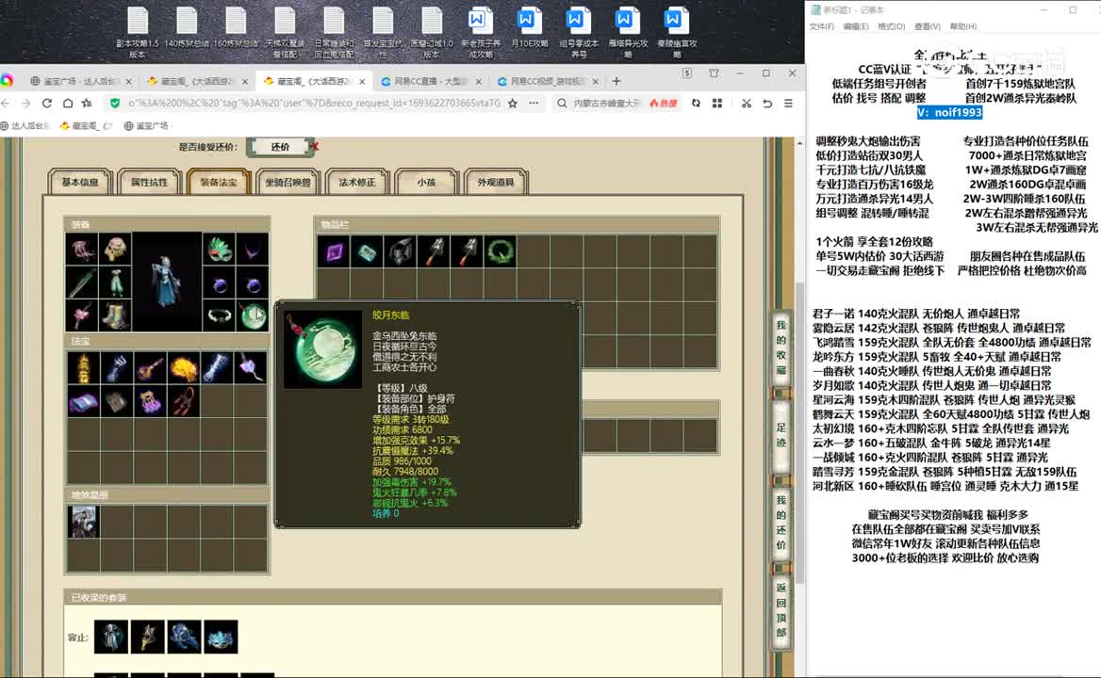
Task: Open the 装备法宝 tab
Action: tap(219, 183)
